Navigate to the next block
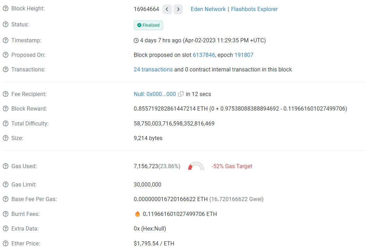This screenshot has width=366, height=252. tap(178, 9)
